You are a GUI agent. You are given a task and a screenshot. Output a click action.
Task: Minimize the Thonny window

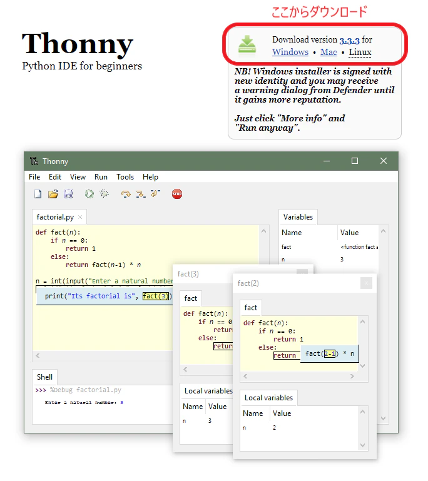327,161
